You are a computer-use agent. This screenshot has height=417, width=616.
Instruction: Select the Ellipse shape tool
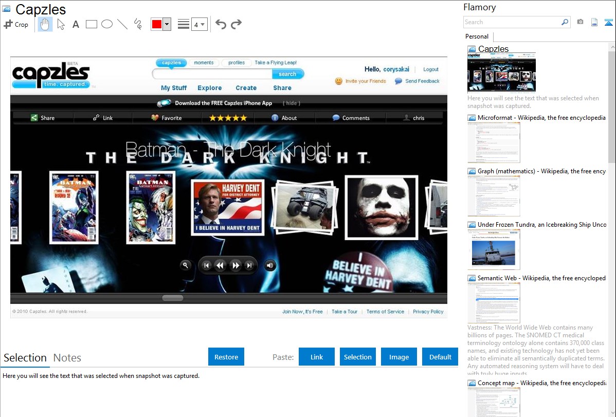coord(107,24)
